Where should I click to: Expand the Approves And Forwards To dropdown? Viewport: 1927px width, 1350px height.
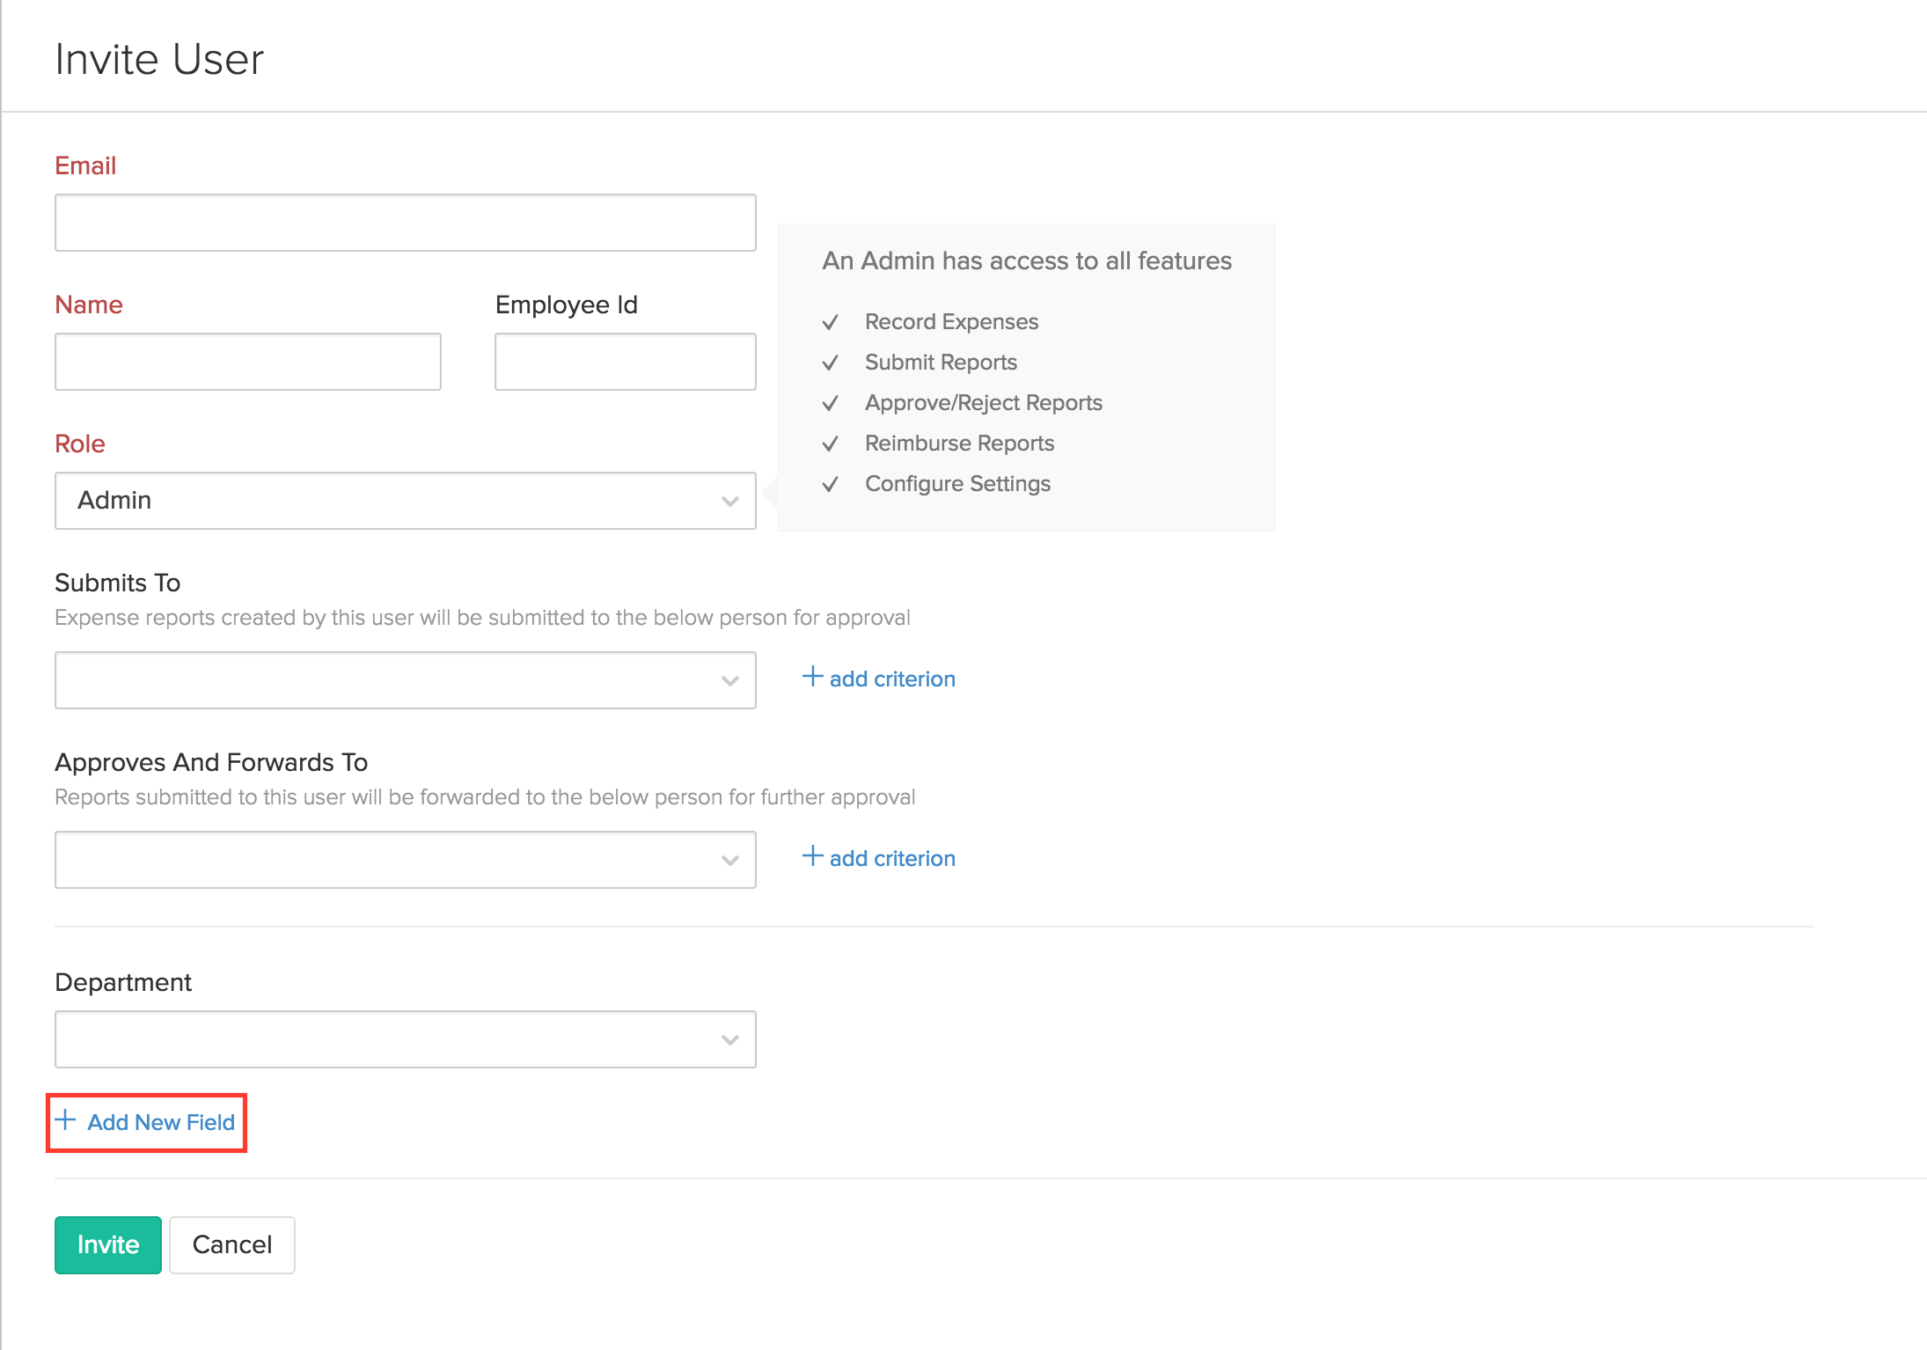[x=405, y=860]
